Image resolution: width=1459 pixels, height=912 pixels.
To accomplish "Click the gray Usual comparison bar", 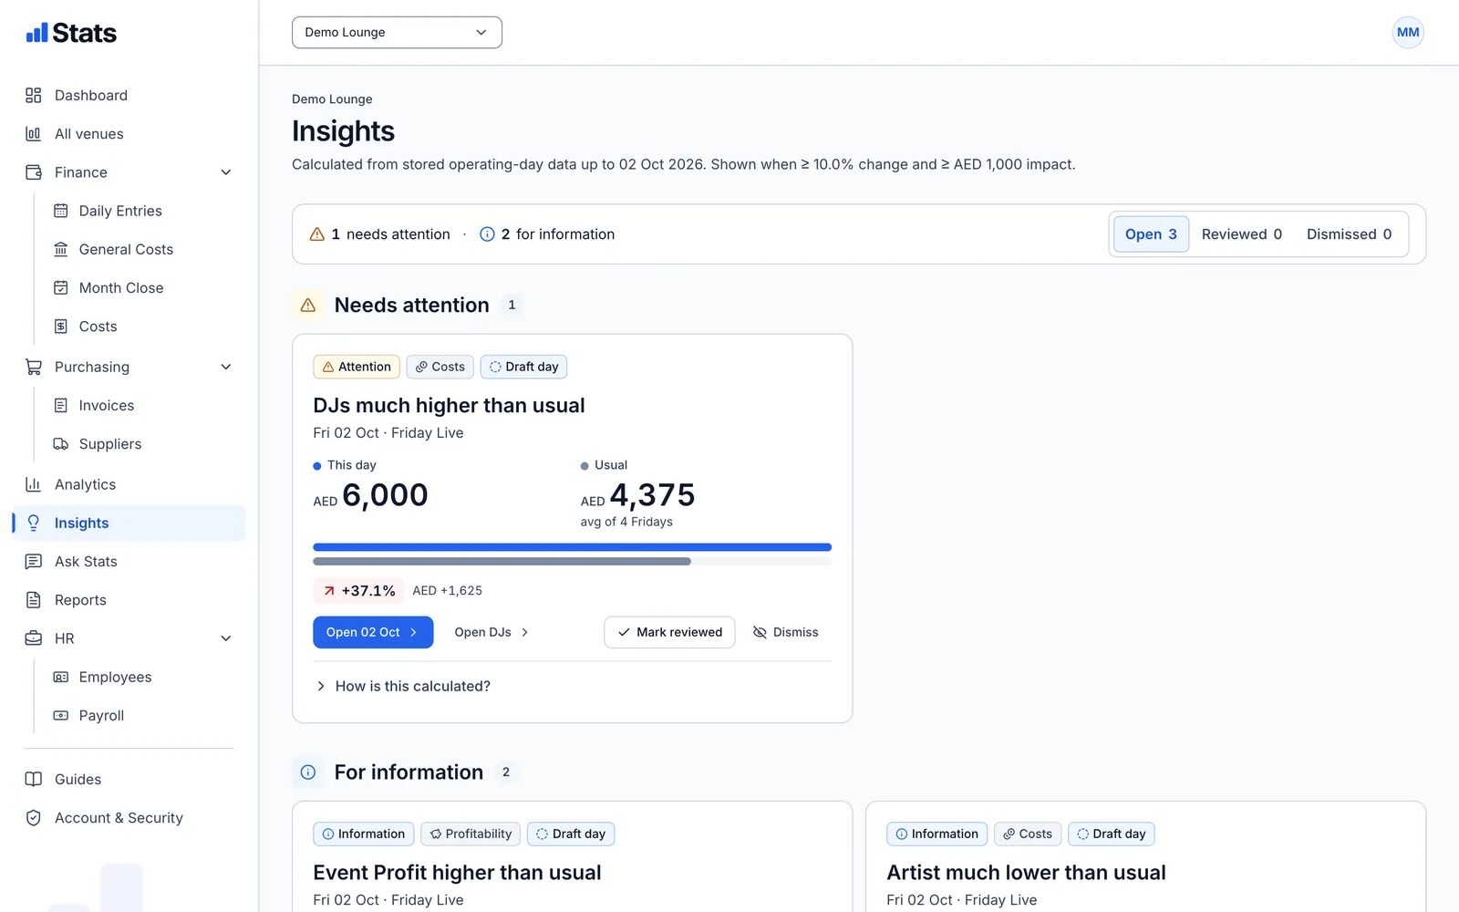I will pos(502,561).
